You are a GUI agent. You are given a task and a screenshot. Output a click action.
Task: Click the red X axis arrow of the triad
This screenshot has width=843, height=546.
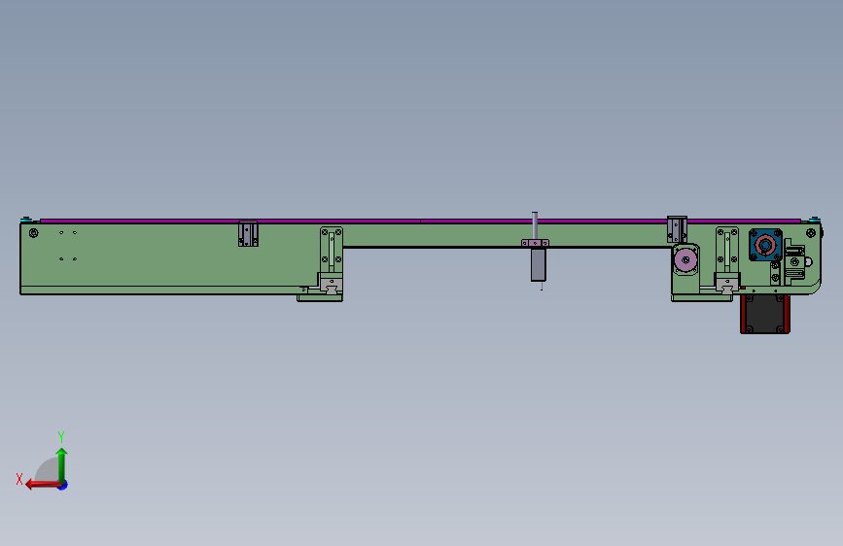tap(43, 485)
